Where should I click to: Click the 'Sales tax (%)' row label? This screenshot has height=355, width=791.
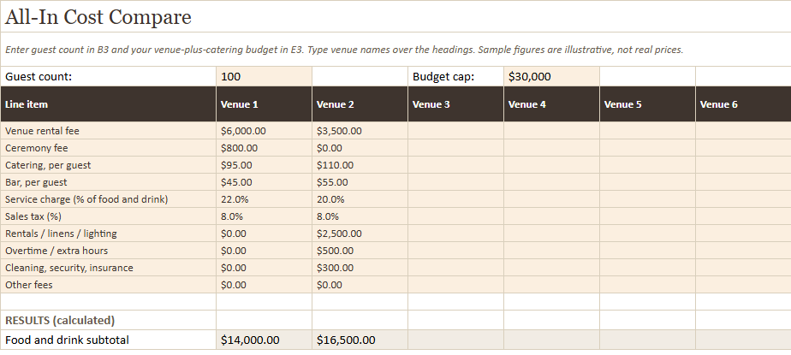33,216
